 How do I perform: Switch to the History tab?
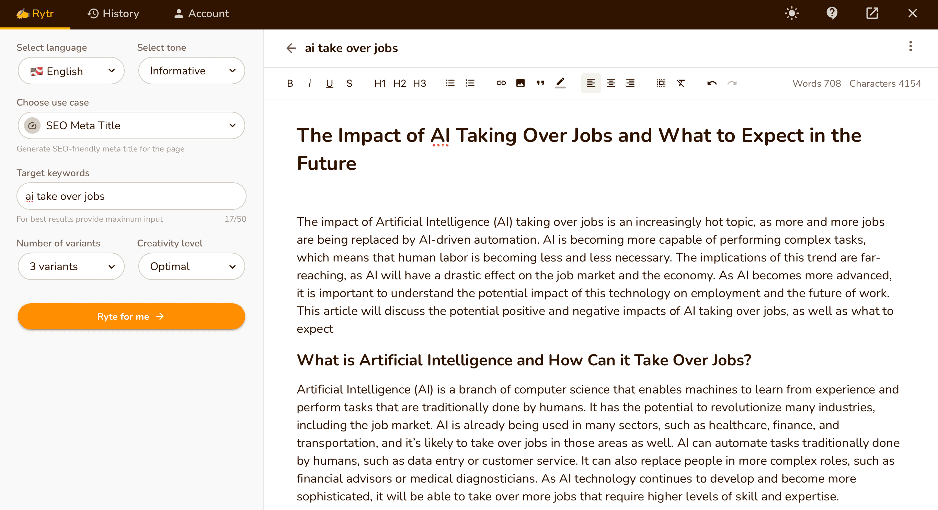(x=113, y=13)
